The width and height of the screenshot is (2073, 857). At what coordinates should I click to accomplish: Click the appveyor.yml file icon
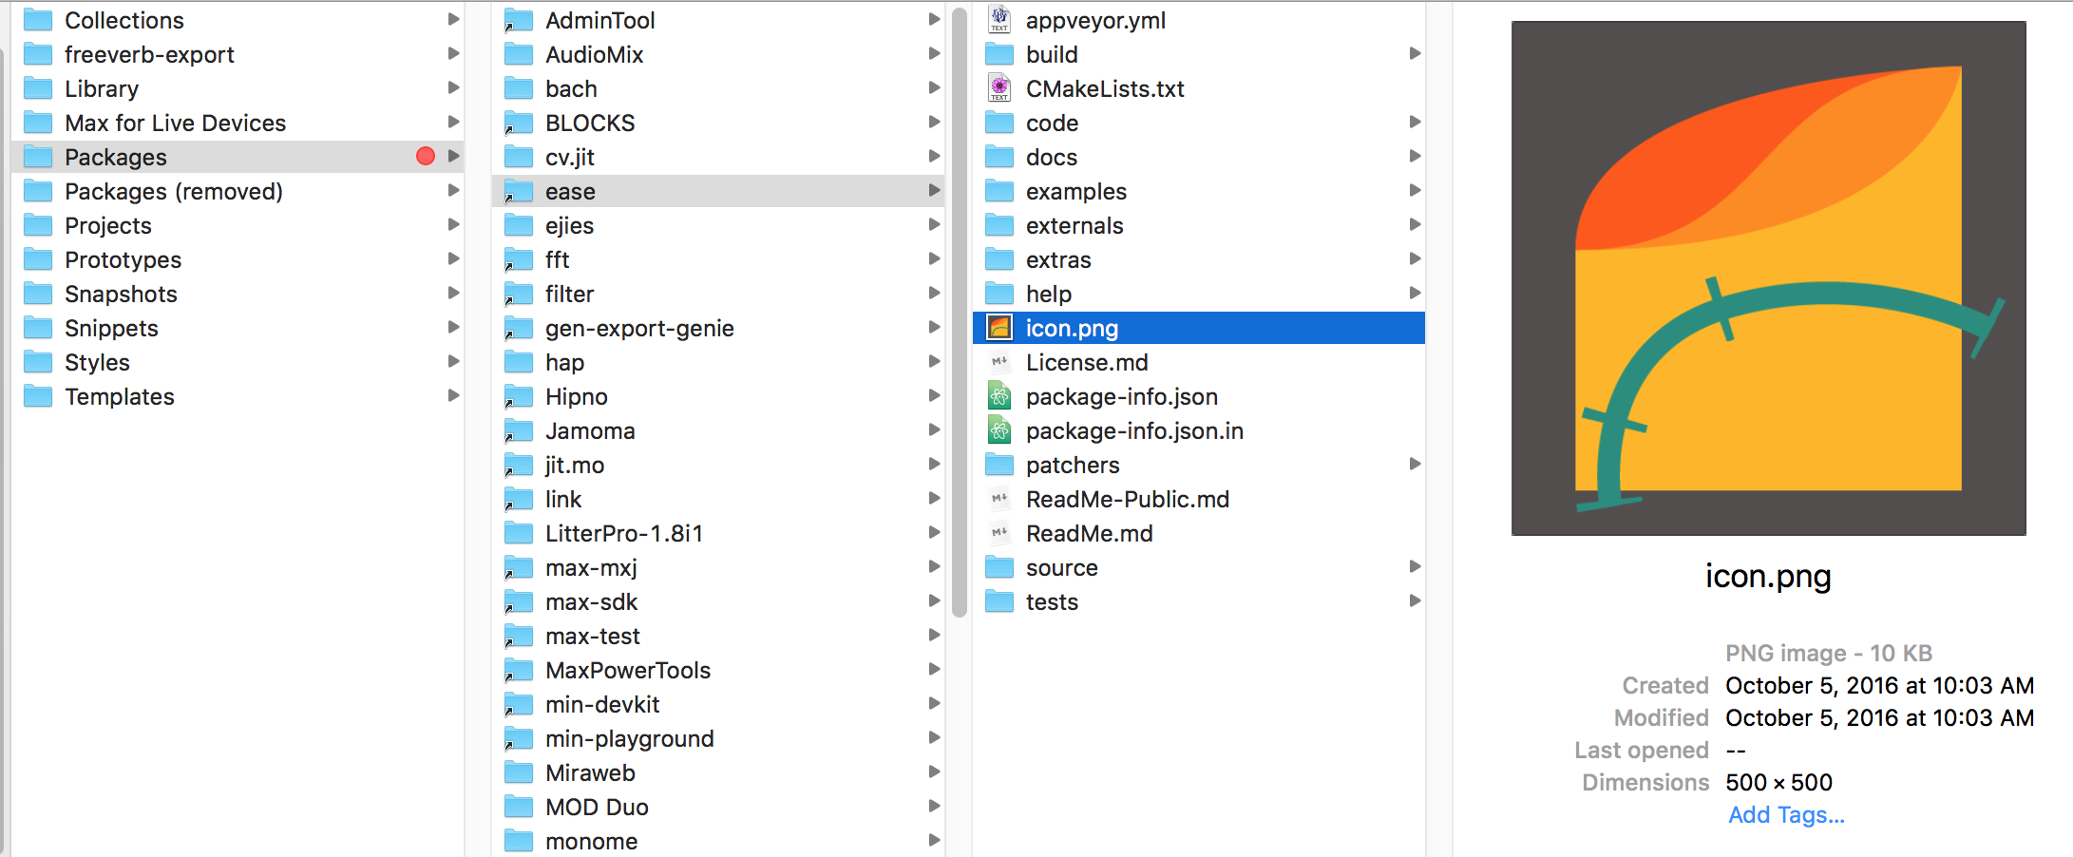tap(999, 19)
